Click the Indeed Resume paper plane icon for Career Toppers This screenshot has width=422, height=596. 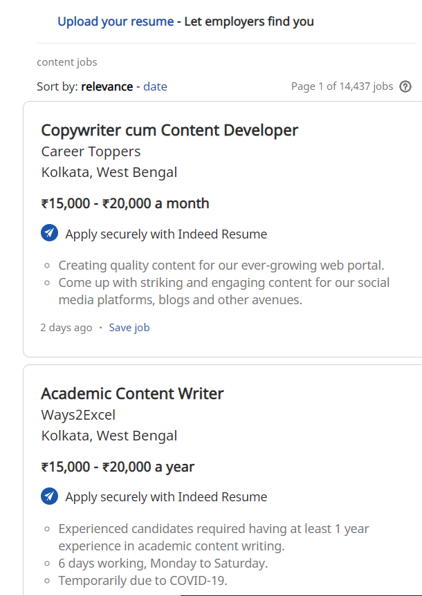pos(49,232)
